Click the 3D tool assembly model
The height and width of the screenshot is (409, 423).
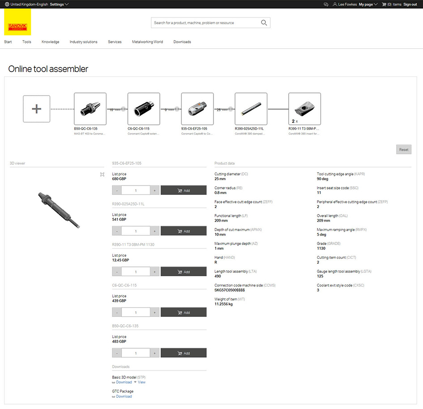(59, 211)
